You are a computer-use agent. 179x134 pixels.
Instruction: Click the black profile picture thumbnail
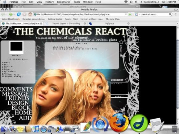[16, 46]
